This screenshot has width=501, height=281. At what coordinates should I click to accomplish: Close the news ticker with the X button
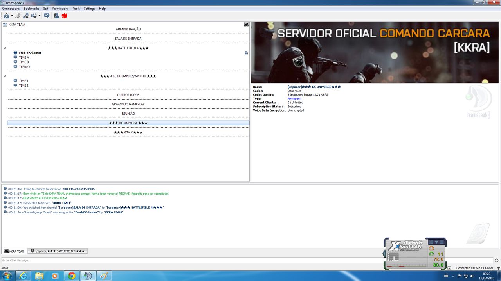pyautogui.click(x=449, y=268)
